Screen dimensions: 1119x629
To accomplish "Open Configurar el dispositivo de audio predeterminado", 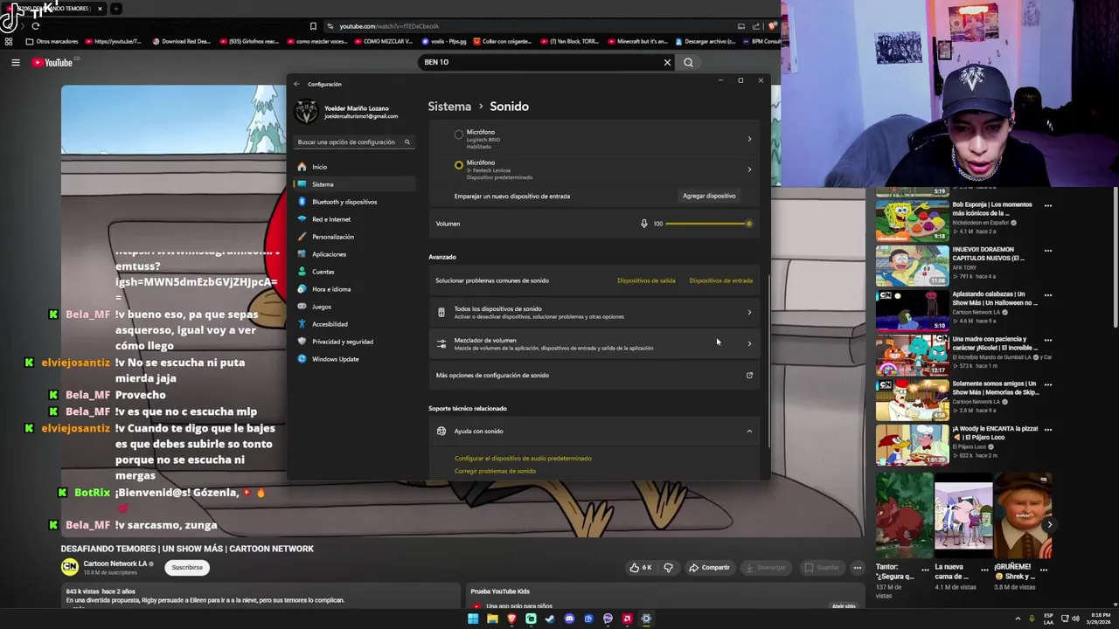I will point(523,458).
